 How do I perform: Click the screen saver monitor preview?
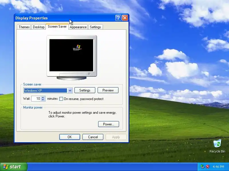[x=72, y=58]
